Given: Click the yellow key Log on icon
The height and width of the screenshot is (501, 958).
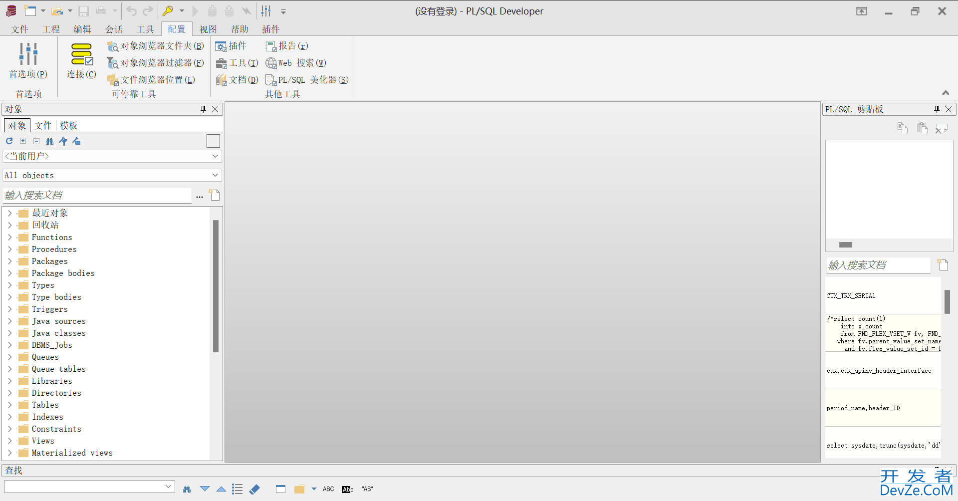Looking at the screenshot, I should (168, 11).
